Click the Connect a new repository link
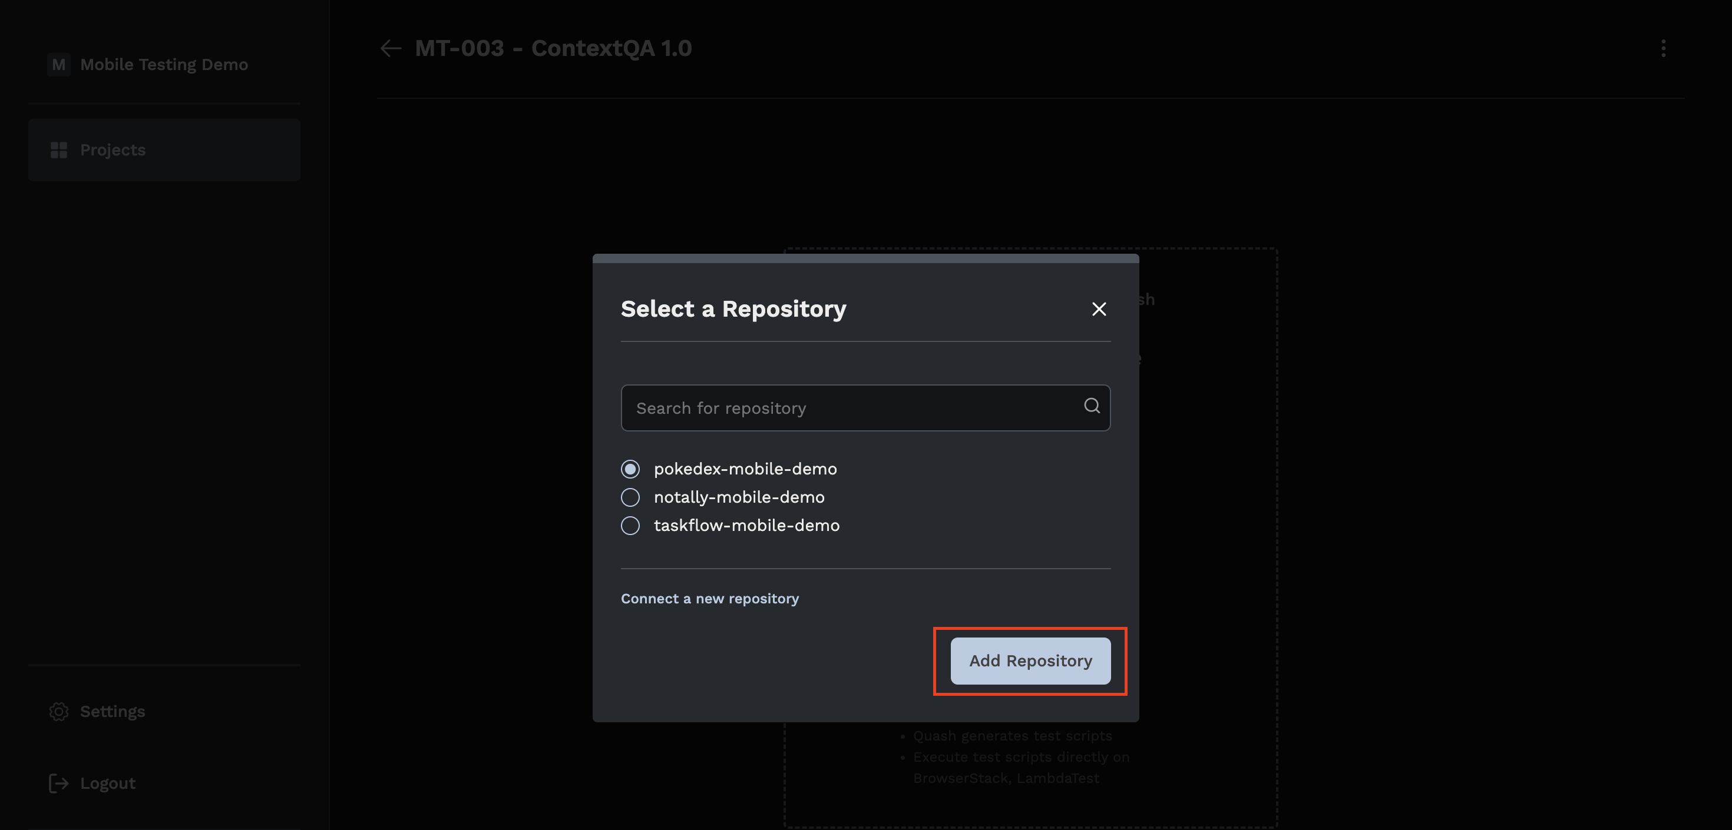This screenshot has width=1732, height=830. click(x=709, y=598)
